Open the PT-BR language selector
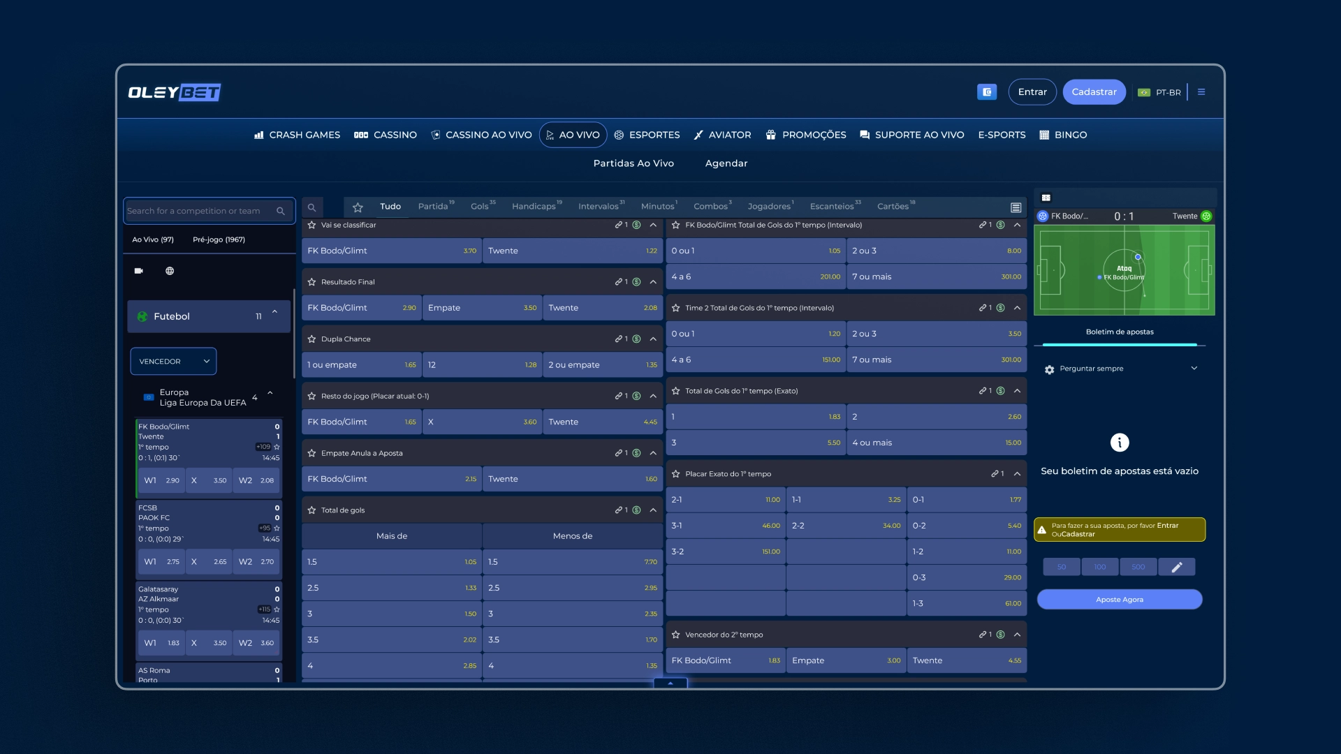Screen dimensions: 1341x754 [x=1159, y=92]
